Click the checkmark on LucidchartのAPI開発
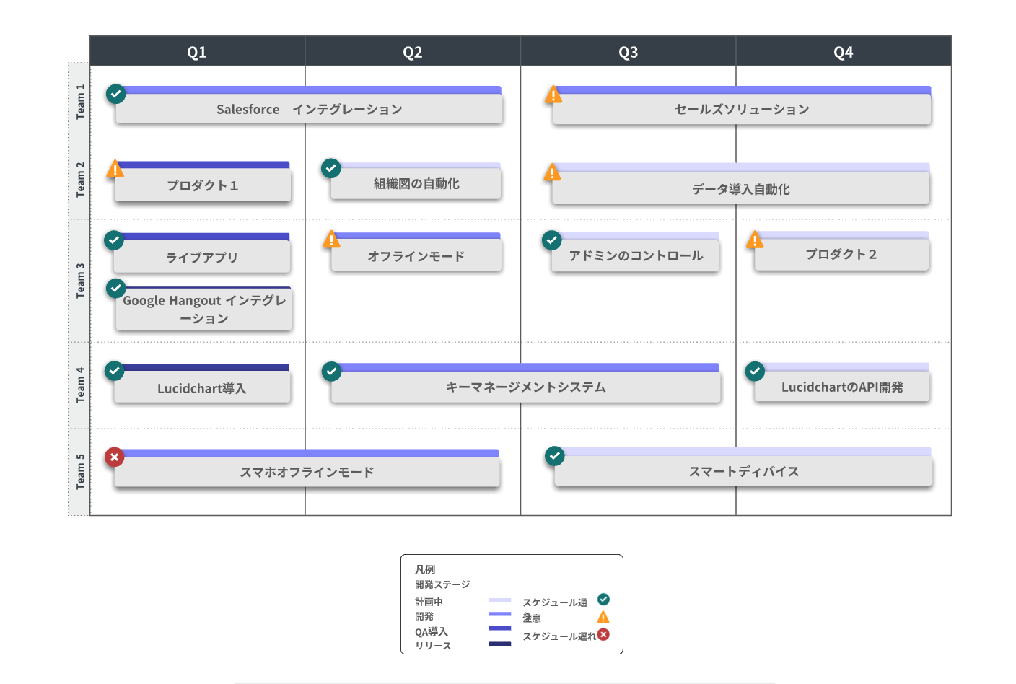The image size is (1016, 684). coord(755,371)
